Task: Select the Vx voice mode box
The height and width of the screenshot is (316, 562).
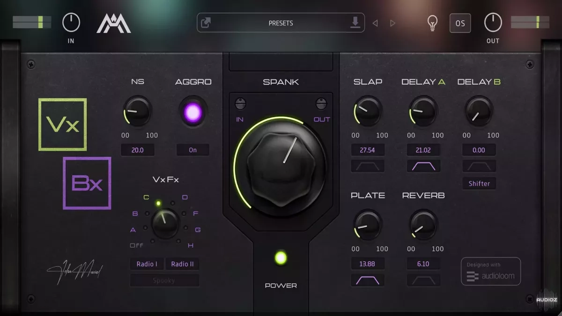Action: [63, 125]
